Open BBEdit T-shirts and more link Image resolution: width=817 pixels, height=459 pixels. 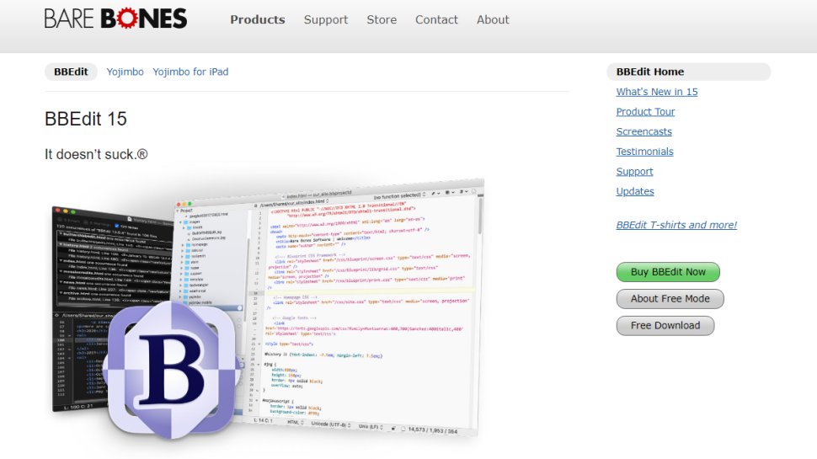tap(676, 225)
